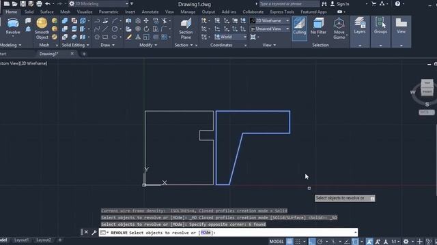Open the Help question mark icon
437x245 pixels.
[397, 4]
